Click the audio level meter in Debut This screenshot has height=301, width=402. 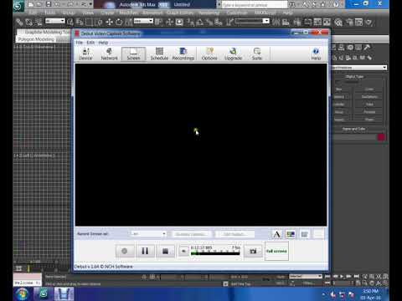click(x=215, y=253)
